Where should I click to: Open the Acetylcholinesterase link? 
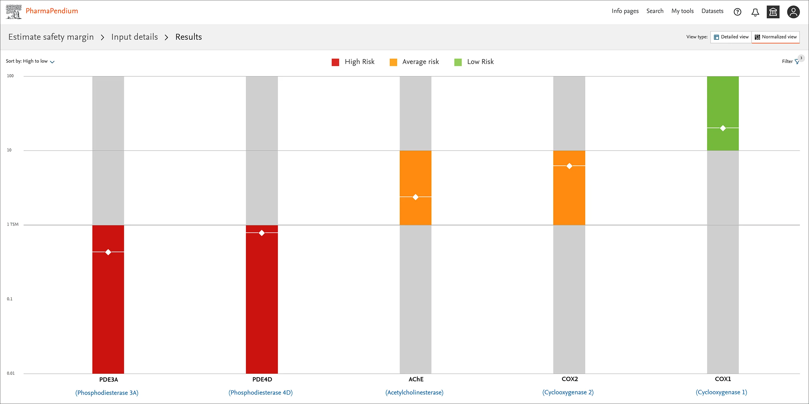point(414,393)
